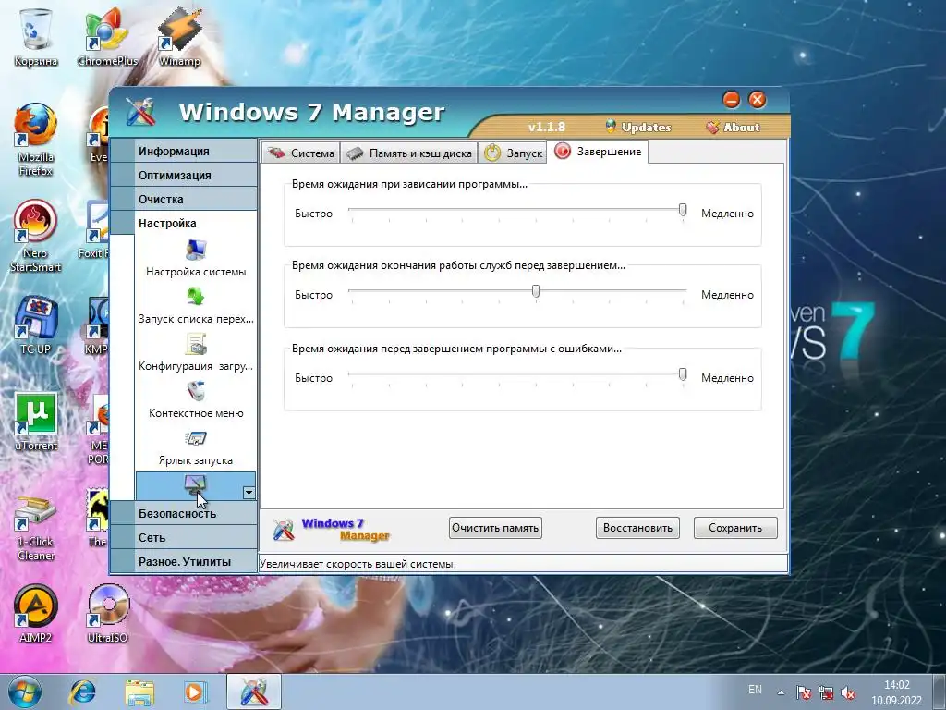Select the Завершение tab
The image size is (946, 710).
pyautogui.click(x=598, y=152)
